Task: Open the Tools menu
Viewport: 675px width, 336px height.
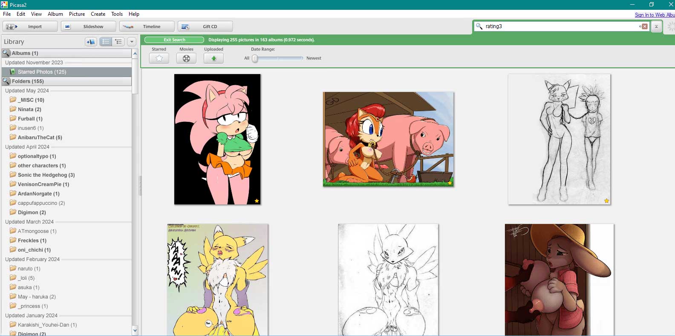Action: 117,14
